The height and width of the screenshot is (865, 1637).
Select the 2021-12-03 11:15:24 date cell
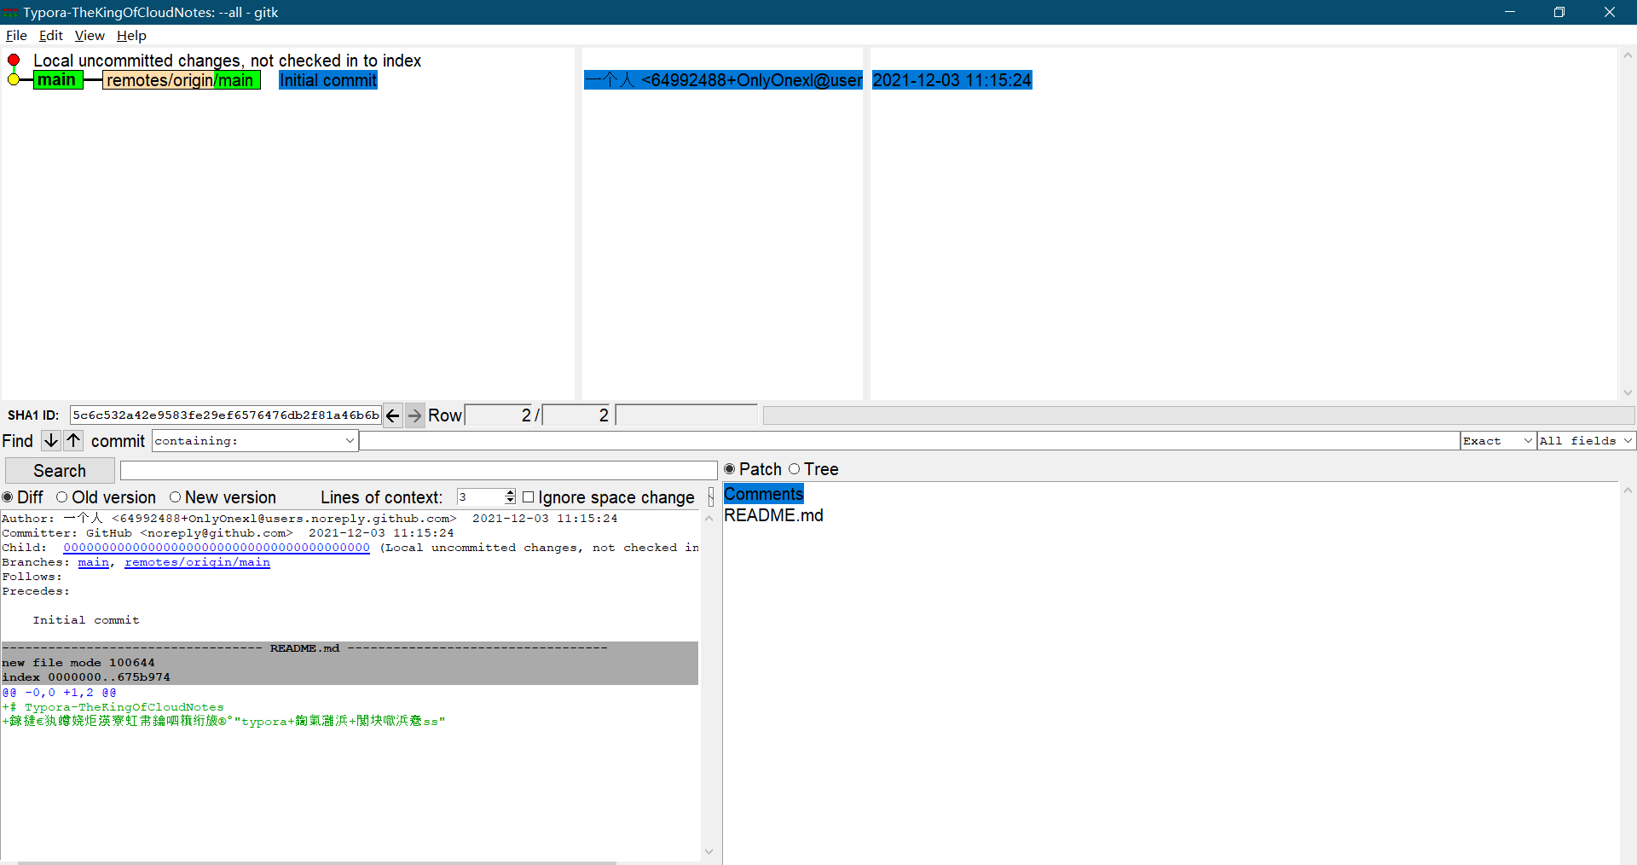(x=952, y=80)
